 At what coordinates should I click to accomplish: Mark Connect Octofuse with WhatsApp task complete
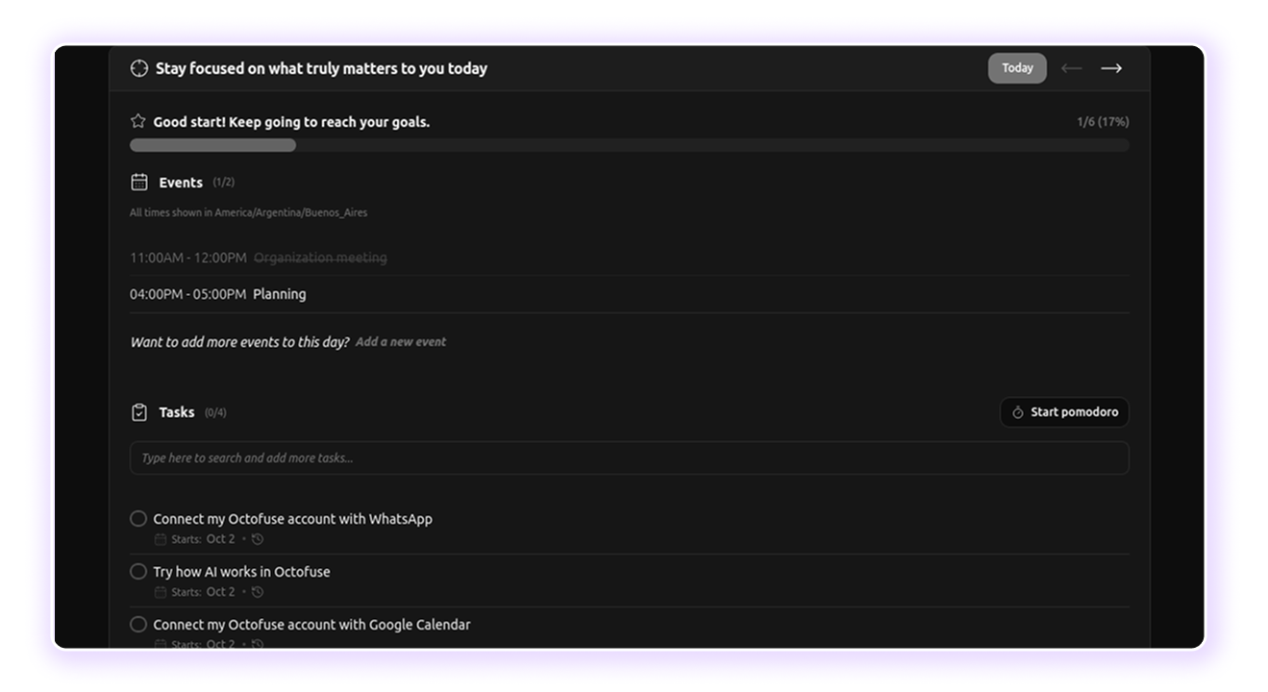tap(138, 519)
